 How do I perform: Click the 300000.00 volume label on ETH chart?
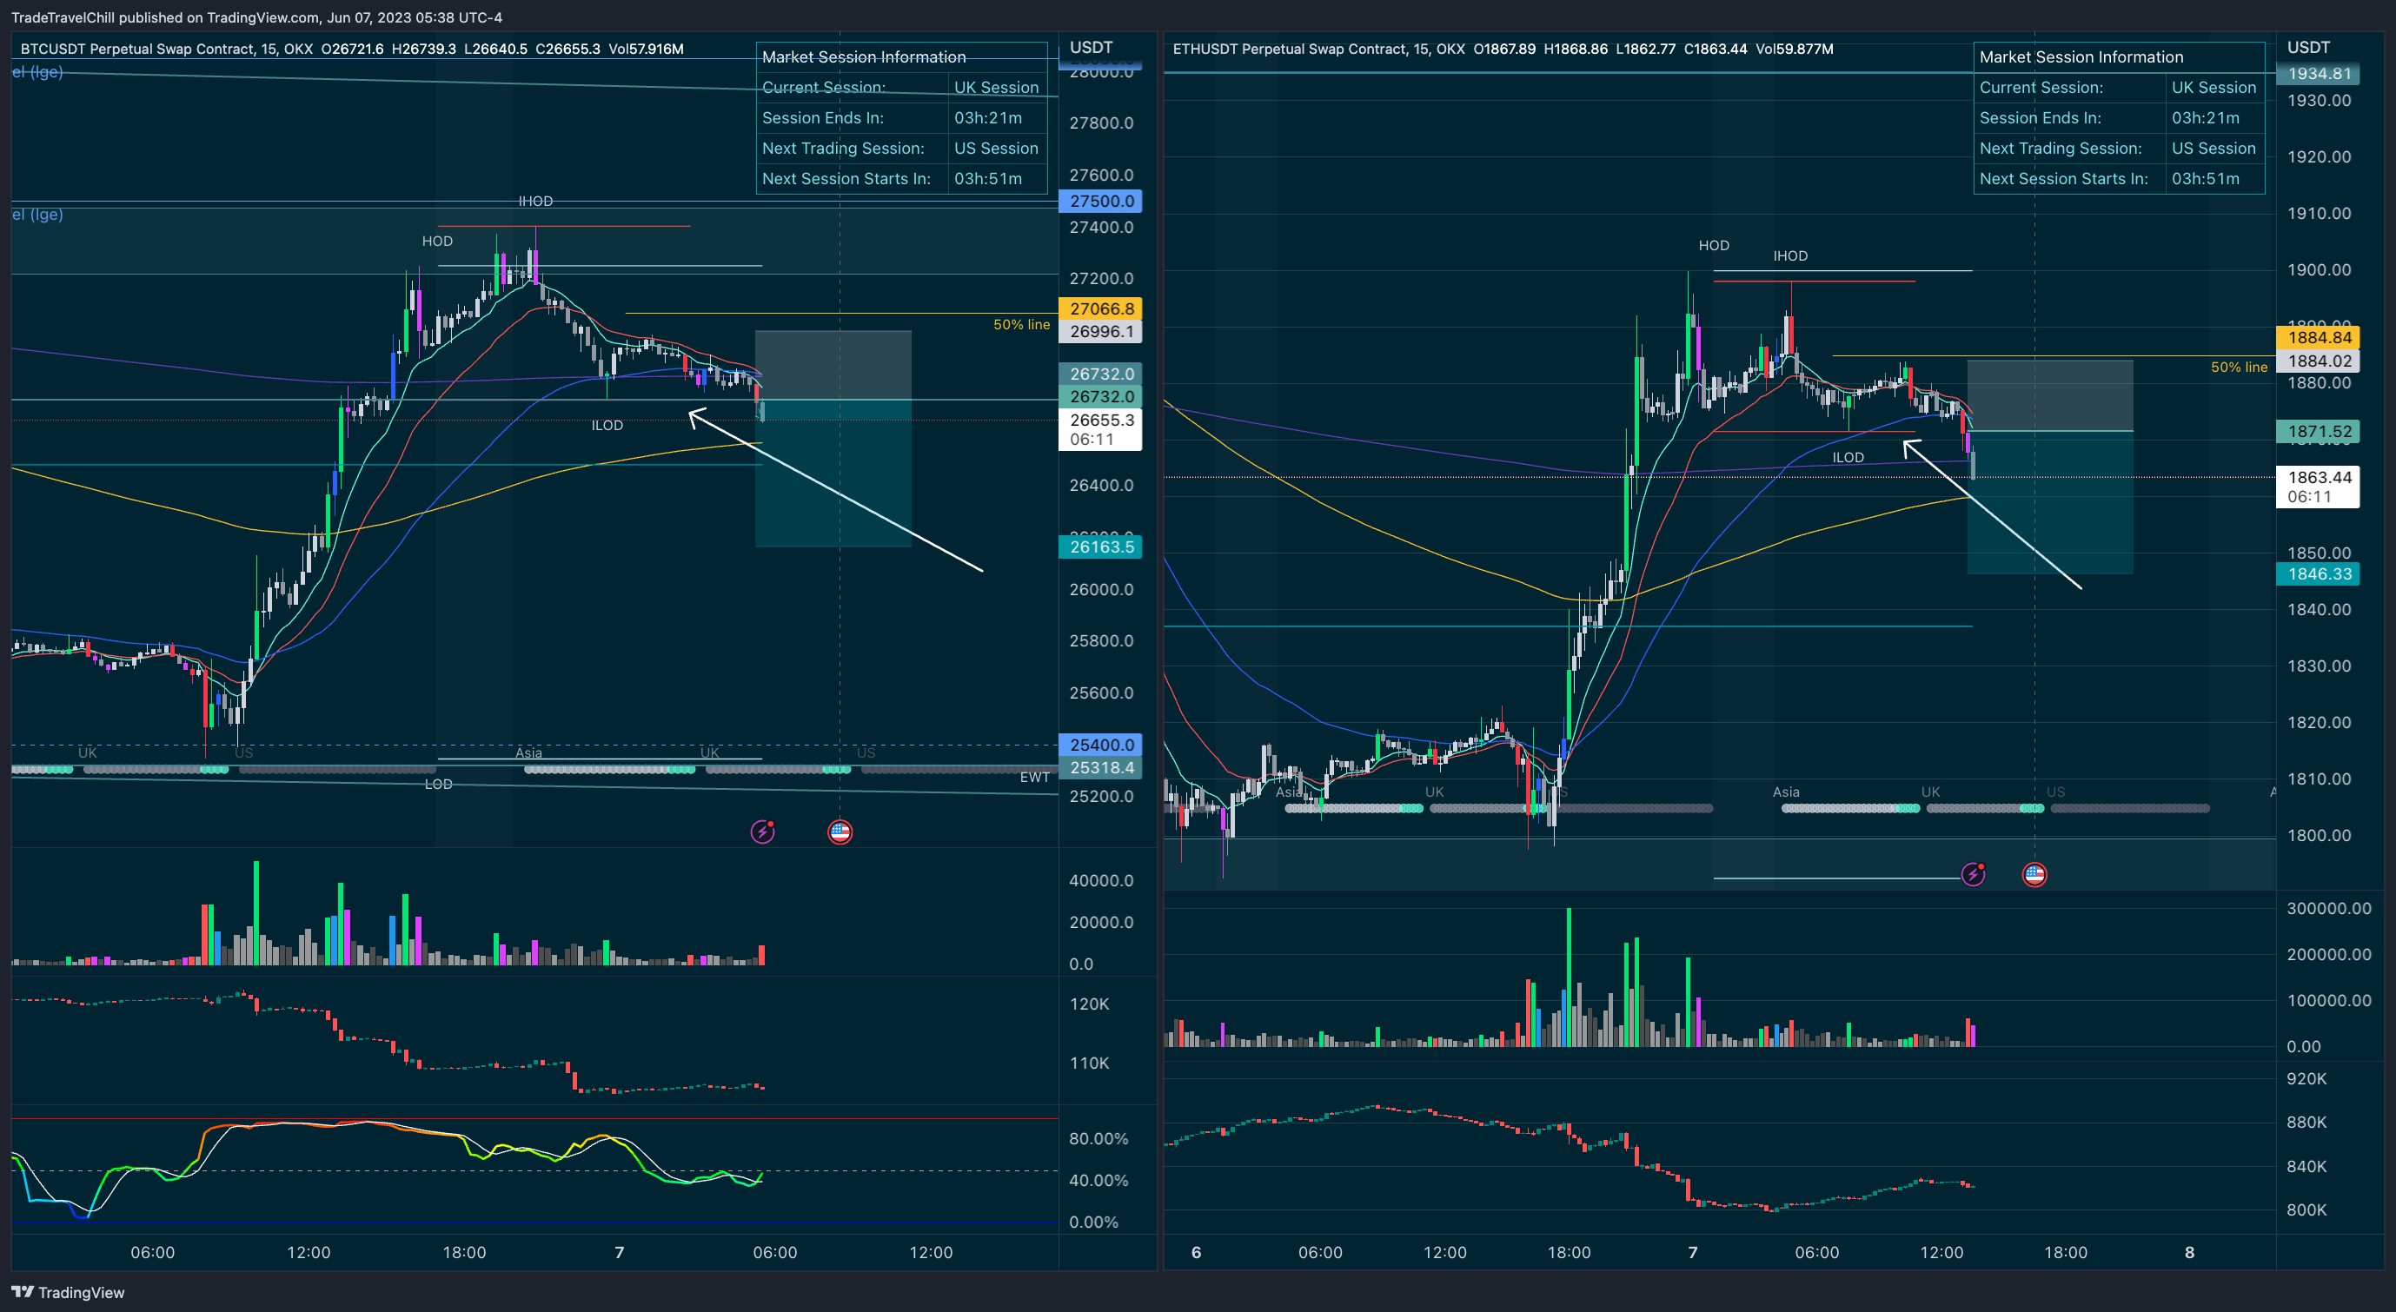pyautogui.click(x=2329, y=907)
